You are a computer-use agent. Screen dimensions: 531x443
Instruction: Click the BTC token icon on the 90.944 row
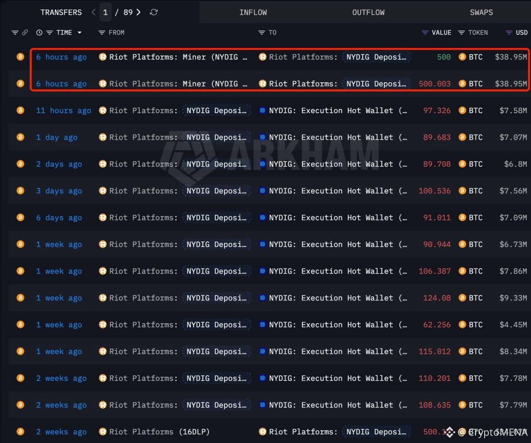[462, 244]
